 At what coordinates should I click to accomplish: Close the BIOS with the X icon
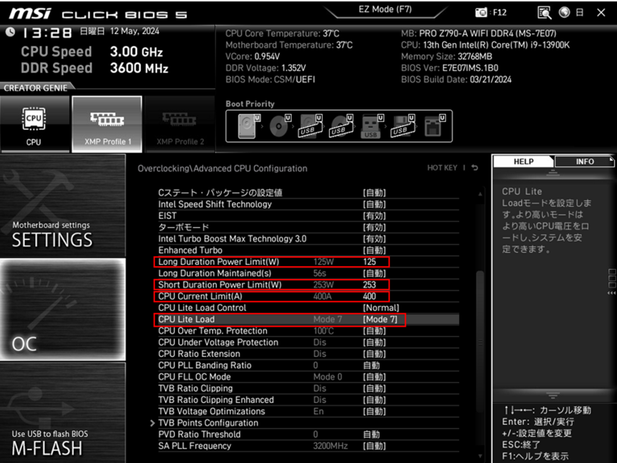[601, 12]
